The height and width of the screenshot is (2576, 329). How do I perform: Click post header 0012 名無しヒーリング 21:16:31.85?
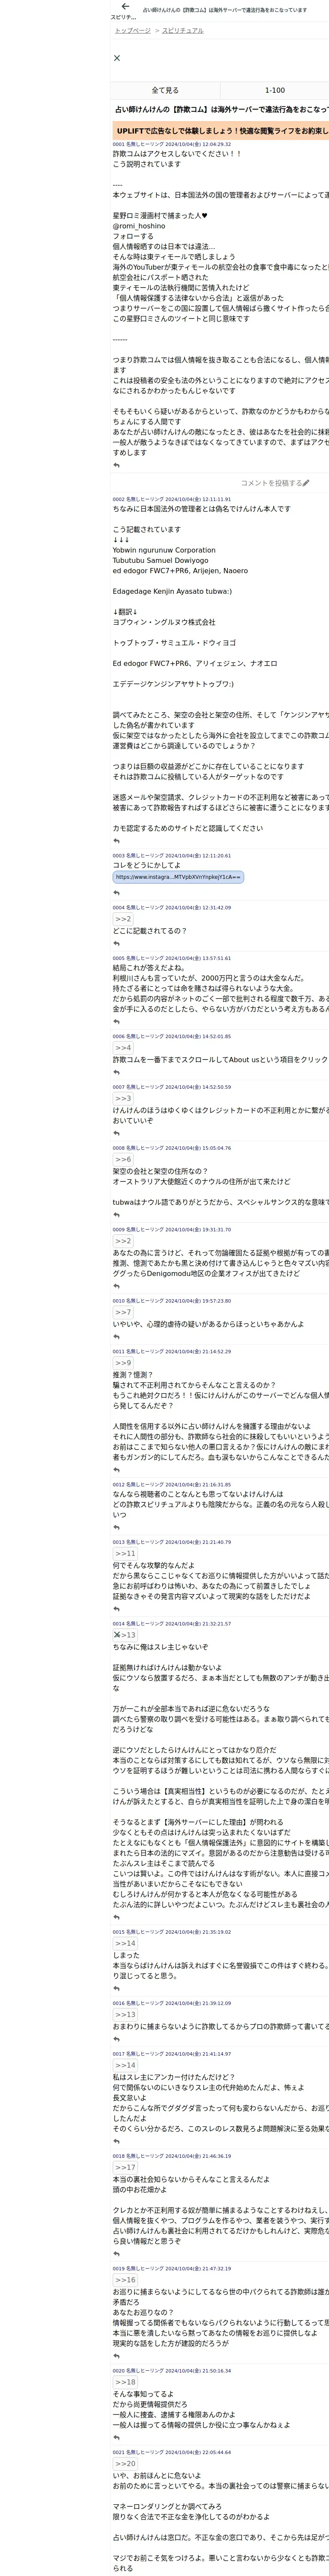click(x=171, y=1485)
